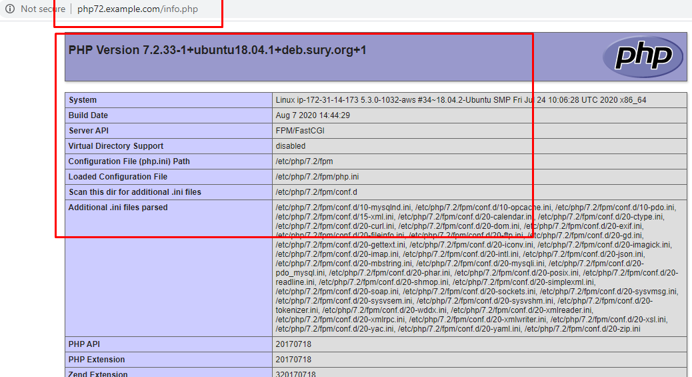Click Additional .ini files parsed label
The height and width of the screenshot is (377, 692).
[118, 208]
